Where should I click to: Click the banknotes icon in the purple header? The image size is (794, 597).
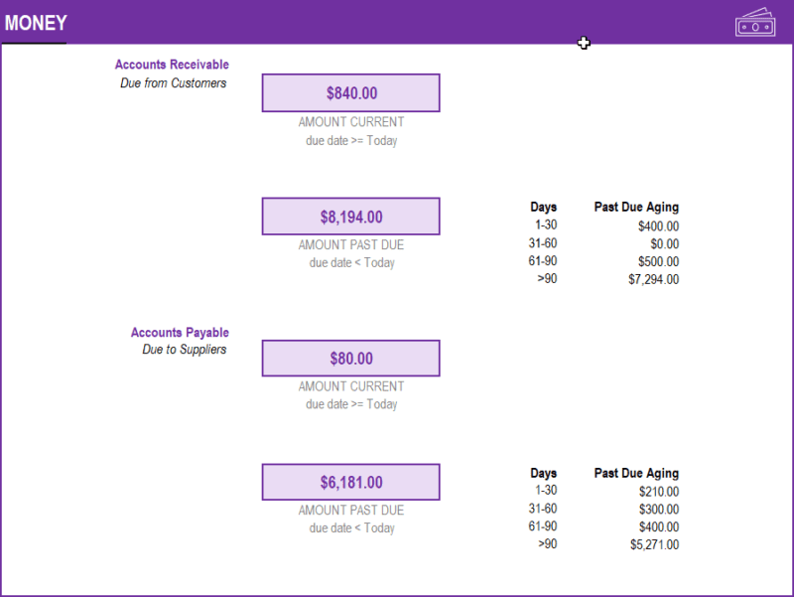754,22
